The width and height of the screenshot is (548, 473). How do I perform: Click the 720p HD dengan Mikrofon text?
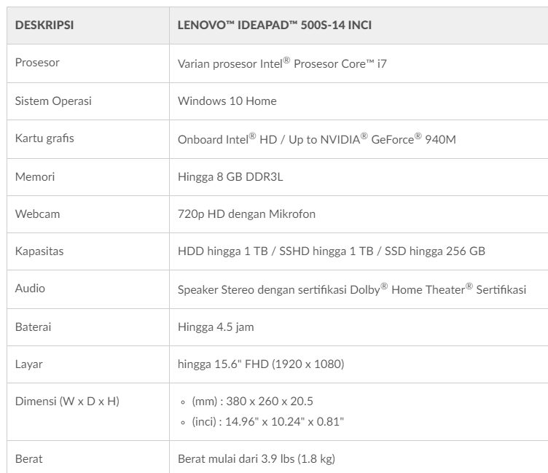coord(246,214)
